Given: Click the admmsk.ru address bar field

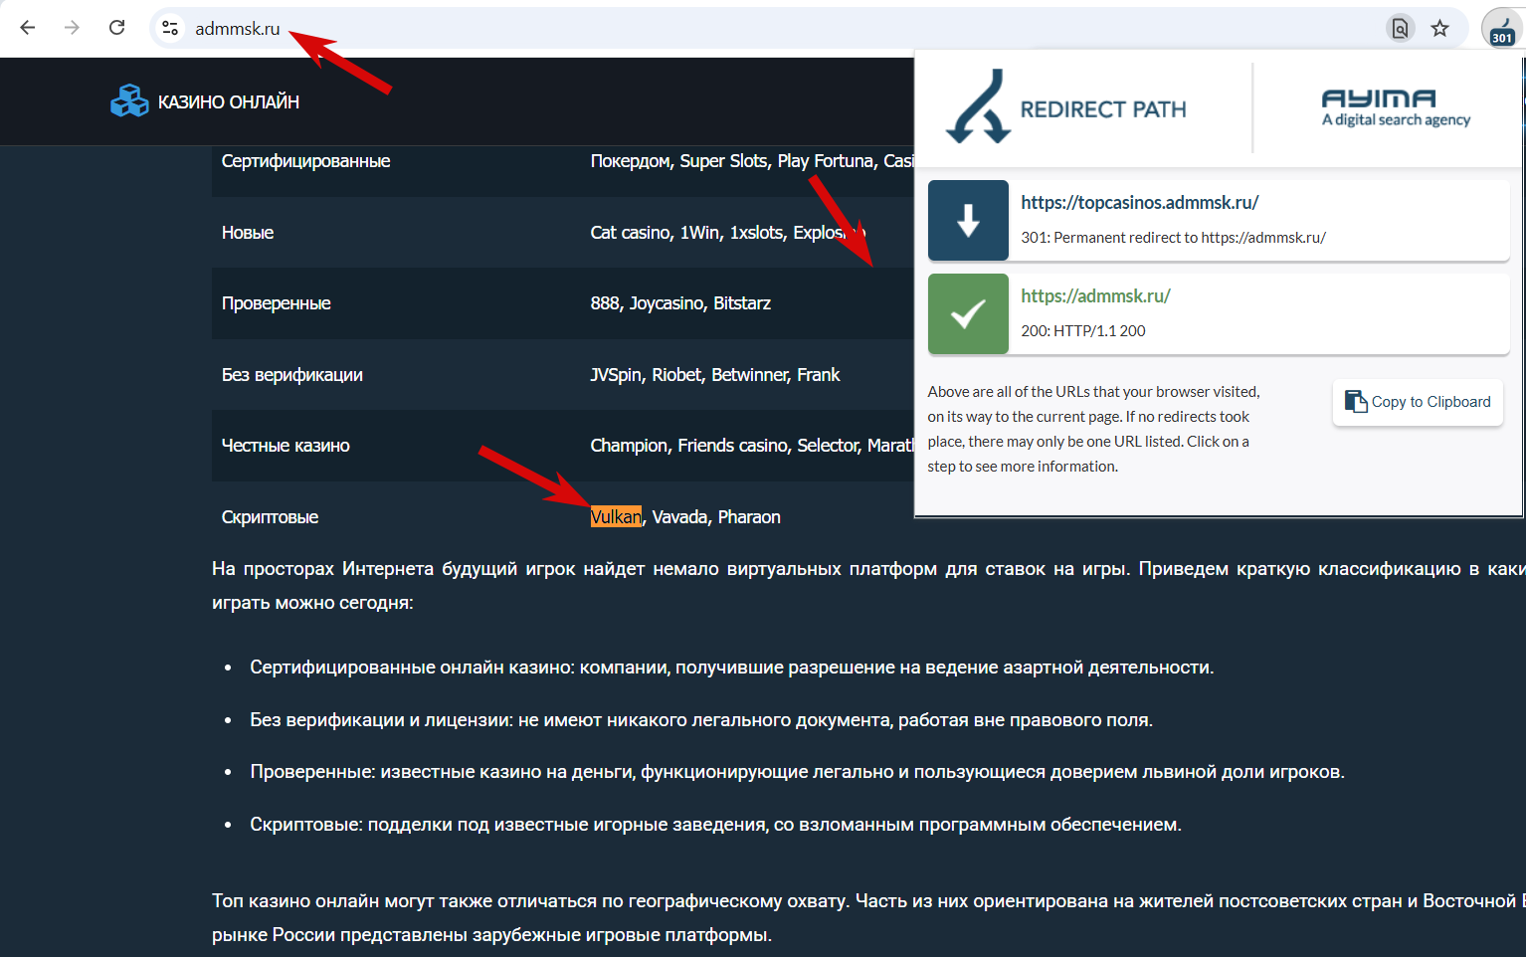Looking at the screenshot, I should point(776,28).
